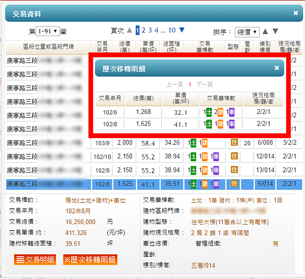Click previous page up-arrow beside 頁次
Image resolution: width=305 pixels, height=279 pixels.
click(129, 30)
